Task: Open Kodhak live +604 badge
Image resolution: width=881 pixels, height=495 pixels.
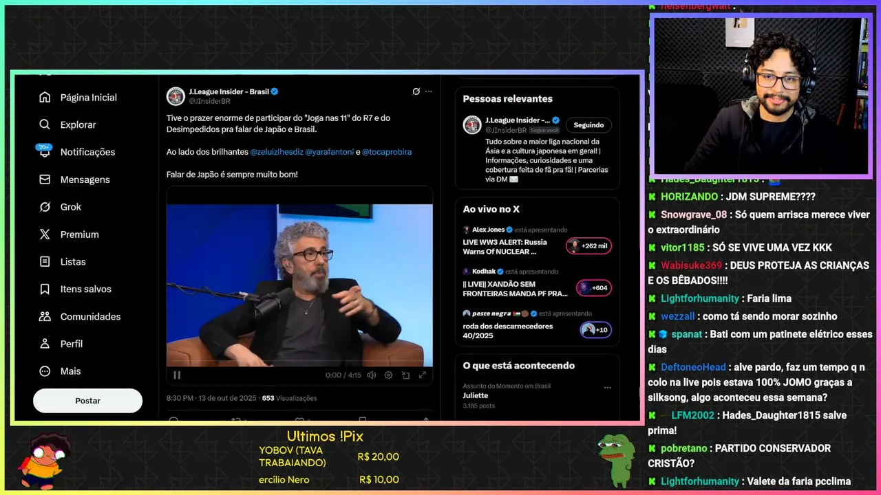Action: click(594, 288)
